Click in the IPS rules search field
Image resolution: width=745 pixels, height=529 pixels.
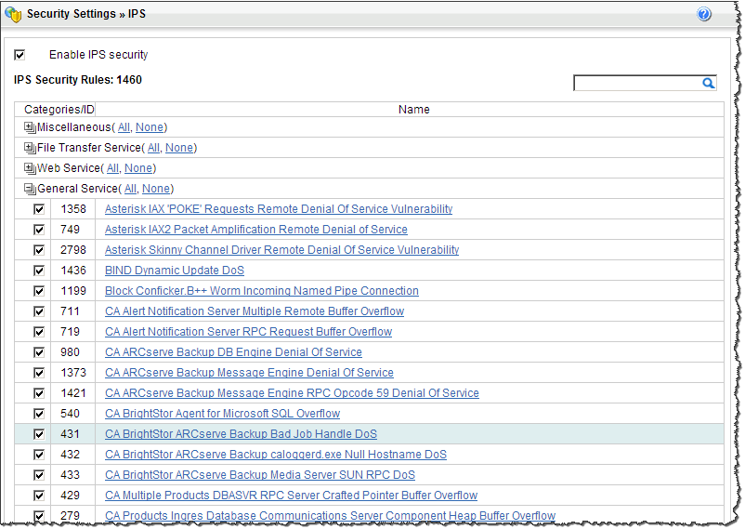pyautogui.click(x=636, y=84)
